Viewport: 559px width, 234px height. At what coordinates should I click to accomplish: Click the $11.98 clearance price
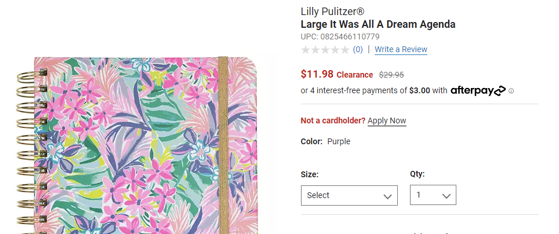pyautogui.click(x=317, y=74)
